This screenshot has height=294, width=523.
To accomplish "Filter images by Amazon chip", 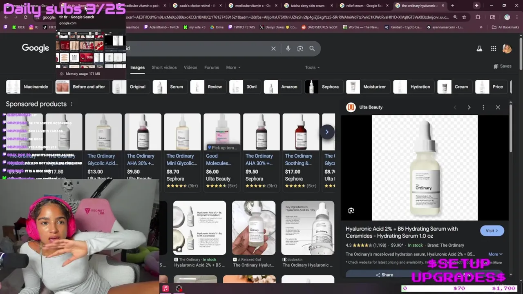I will [x=283, y=87].
